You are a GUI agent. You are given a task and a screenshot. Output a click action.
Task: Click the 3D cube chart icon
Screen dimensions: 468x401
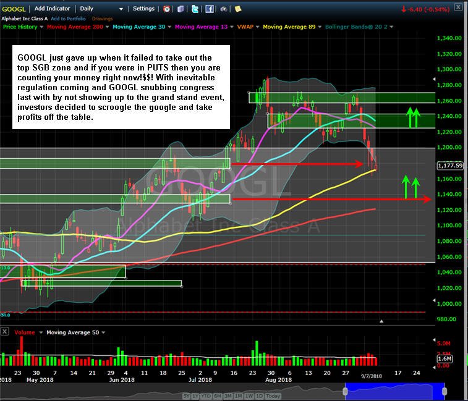(181, 9)
